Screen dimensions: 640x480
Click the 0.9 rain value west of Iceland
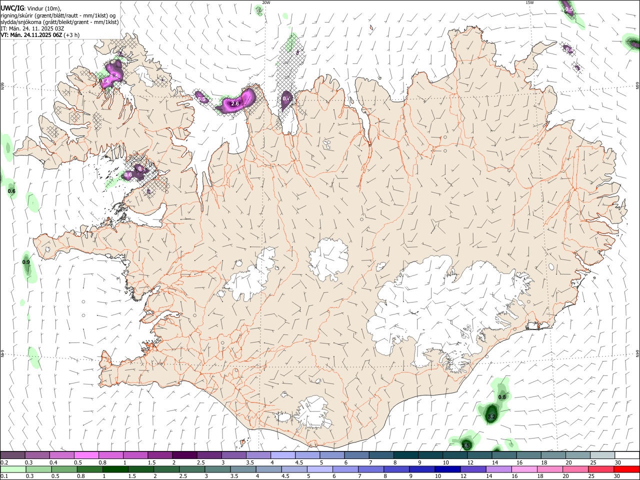(x=26, y=262)
